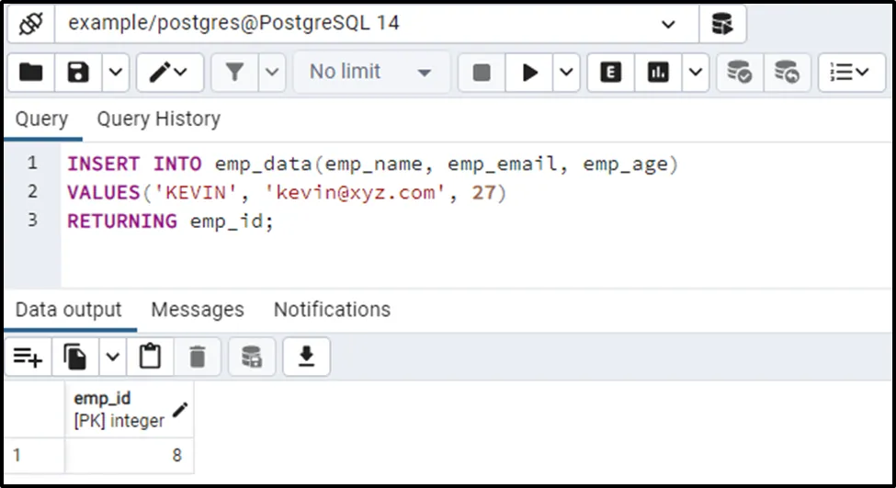This screenshot has width=896, height=488.
Task: Execute the query with the play button
Action: point(530,73)
